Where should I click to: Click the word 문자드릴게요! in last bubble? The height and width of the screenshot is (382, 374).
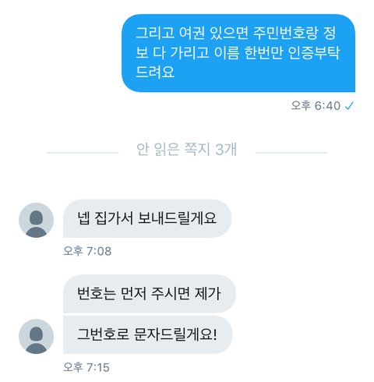[175, 334]
